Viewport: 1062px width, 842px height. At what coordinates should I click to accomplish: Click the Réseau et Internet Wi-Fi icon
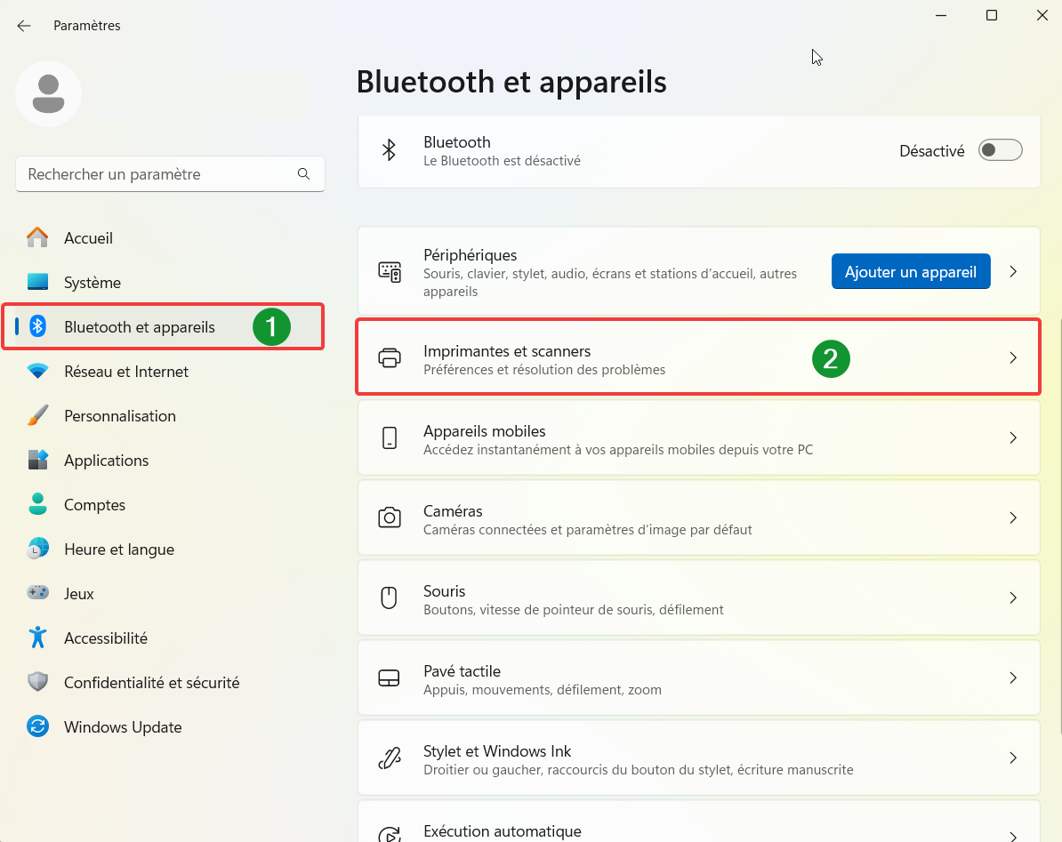(x=37, y=372)
